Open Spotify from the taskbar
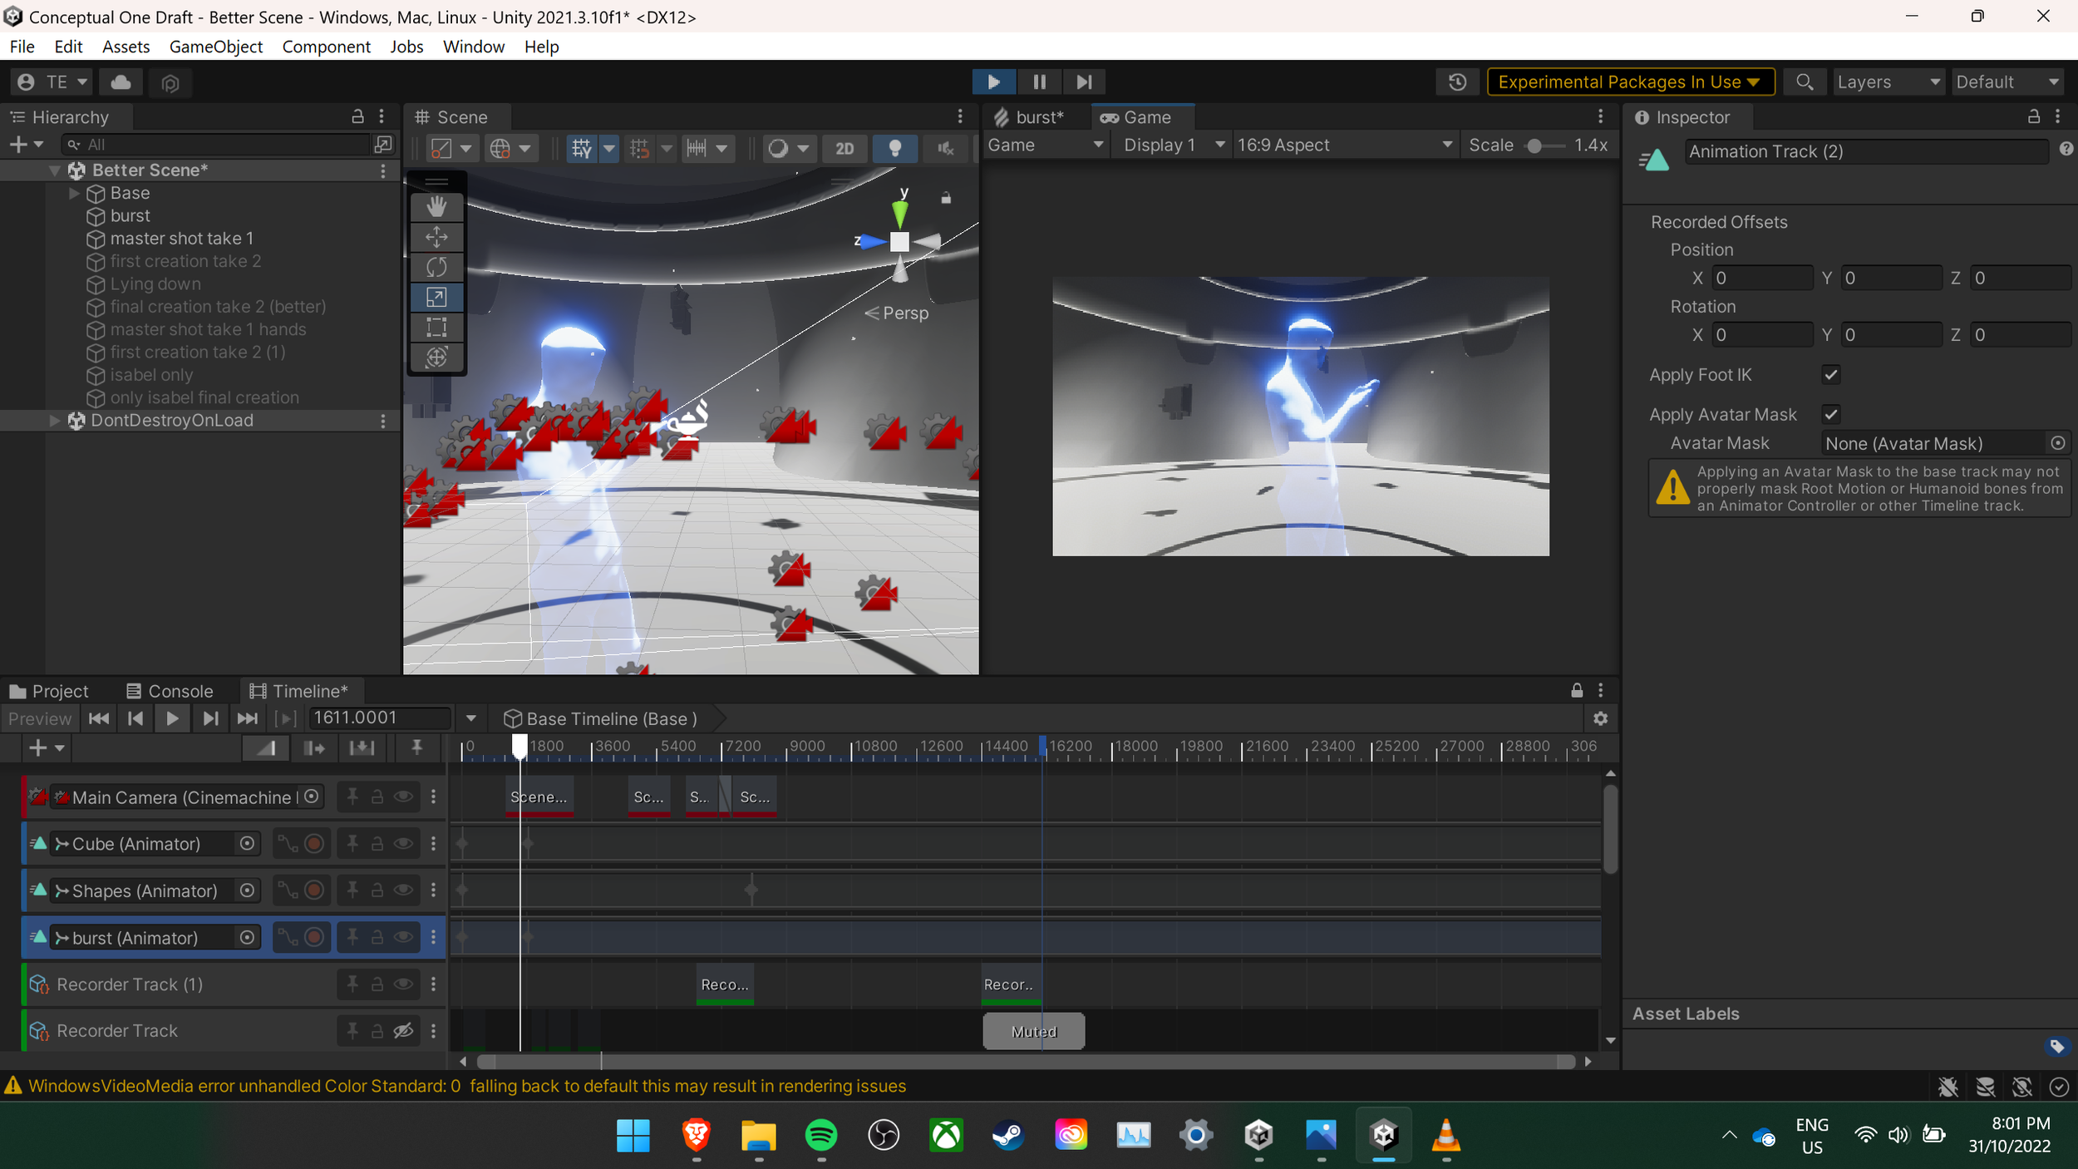2078x1169 pixels. (820, 1135)
